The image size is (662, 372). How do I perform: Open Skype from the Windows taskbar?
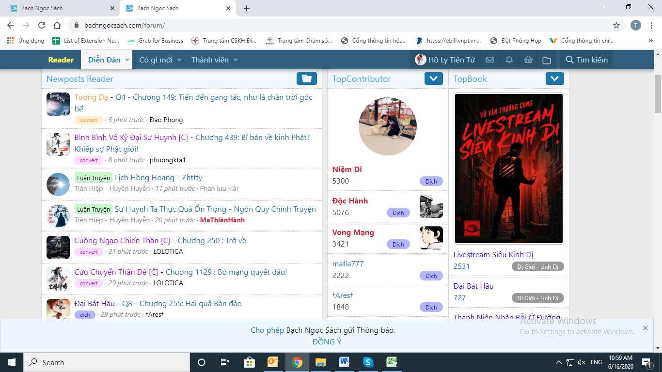pyautogui.click(x=368, y=362)
